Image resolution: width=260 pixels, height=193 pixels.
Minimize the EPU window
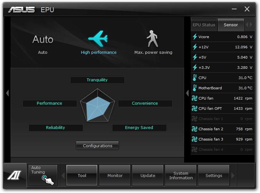234,9
